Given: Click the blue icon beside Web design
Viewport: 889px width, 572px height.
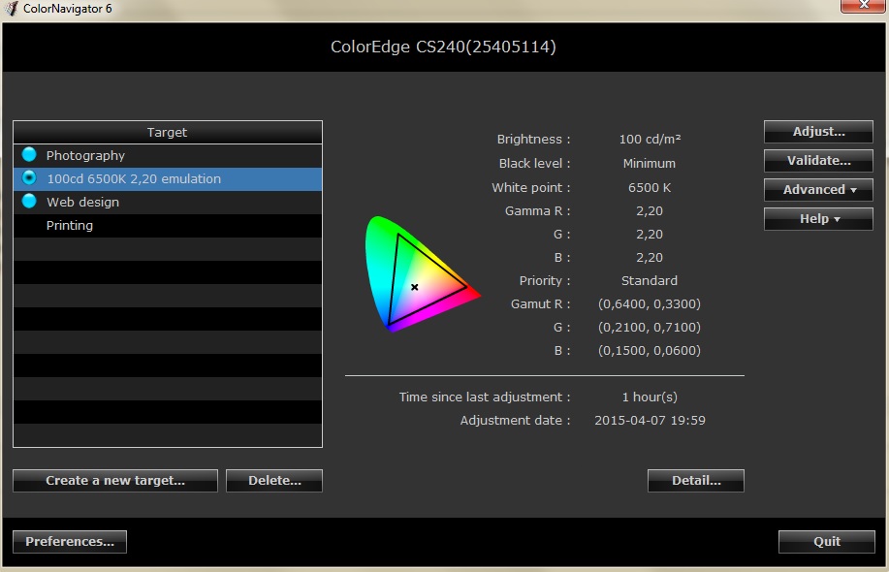Looking at the screenshot, I should click(29, 202).
